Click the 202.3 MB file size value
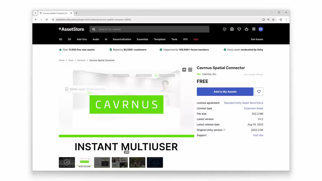322x181 pixels. click(x=257, y=114)
